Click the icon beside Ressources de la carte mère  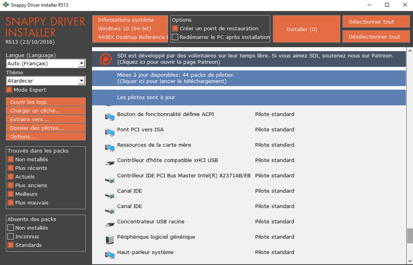coord(110,147)
